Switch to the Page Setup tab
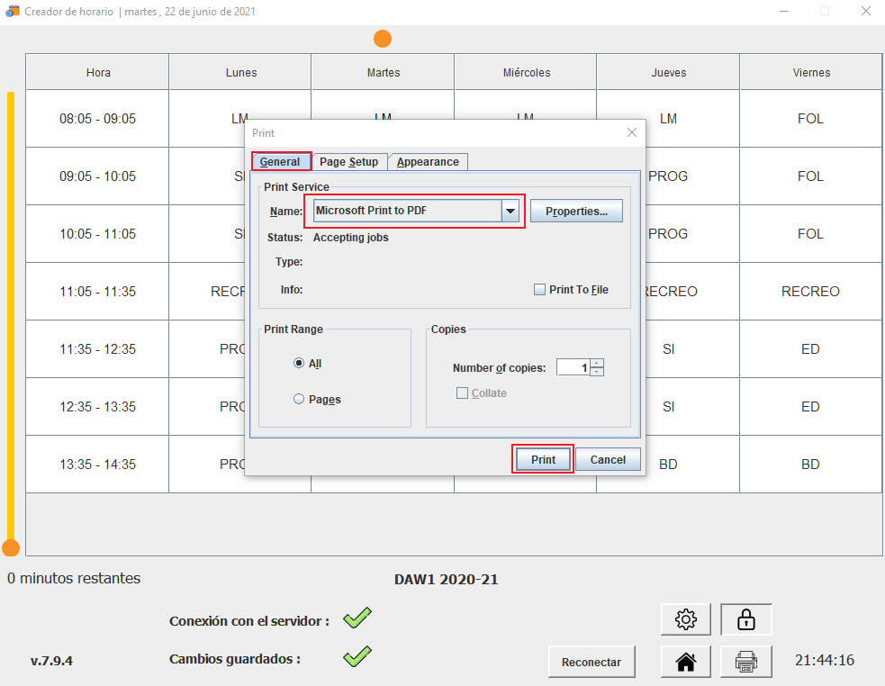This screenshot has width=885, height=686. click(349, 162)
